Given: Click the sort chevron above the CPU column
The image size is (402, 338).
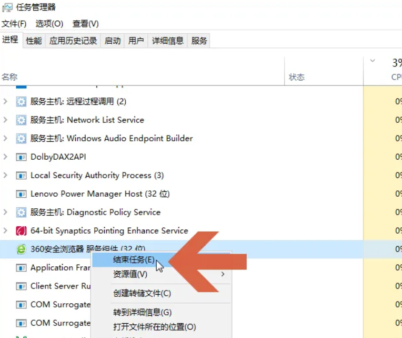Looking at the screenshot, I should [x=373, y=61].
